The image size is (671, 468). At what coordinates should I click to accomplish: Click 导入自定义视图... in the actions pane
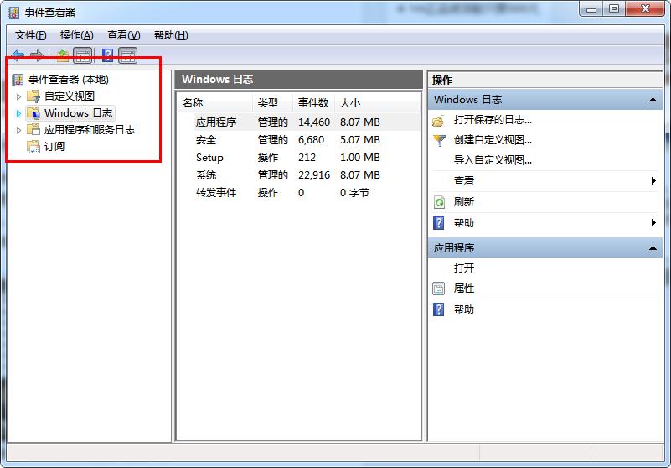tap(493, 160)
